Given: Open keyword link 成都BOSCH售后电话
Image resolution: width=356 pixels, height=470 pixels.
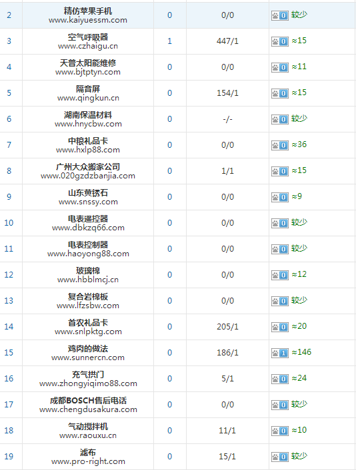Looking at the screenshot, I should pyautogui.click(x=88, y=401).
